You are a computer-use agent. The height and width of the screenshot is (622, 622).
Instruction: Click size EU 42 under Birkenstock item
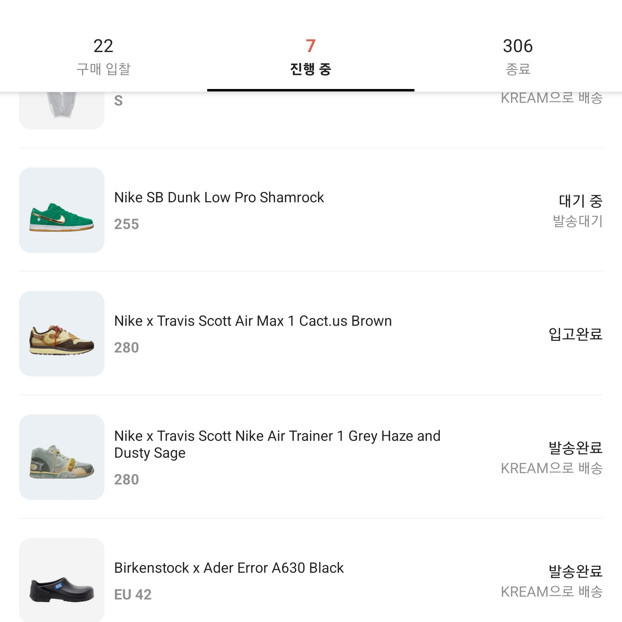coord(133,595)
